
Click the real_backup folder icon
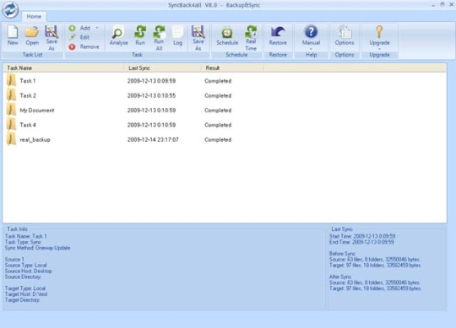(x=11, y=139)
